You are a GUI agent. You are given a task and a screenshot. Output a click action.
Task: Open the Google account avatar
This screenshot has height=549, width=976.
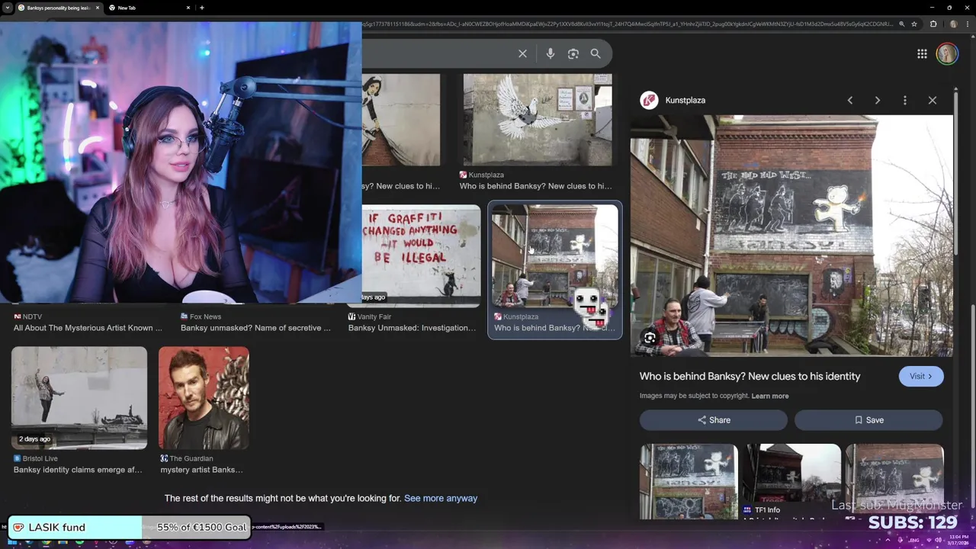pyautogui.click(x=947, y=53)
